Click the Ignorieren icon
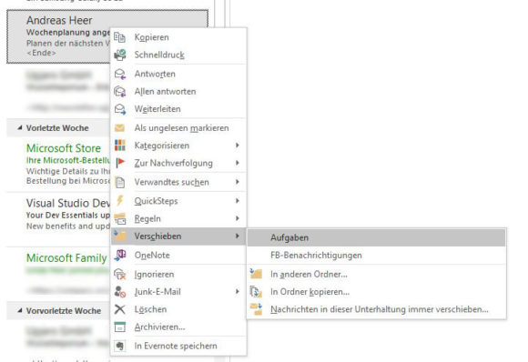This screenshot has width=528, height=362. coord(120,274)
